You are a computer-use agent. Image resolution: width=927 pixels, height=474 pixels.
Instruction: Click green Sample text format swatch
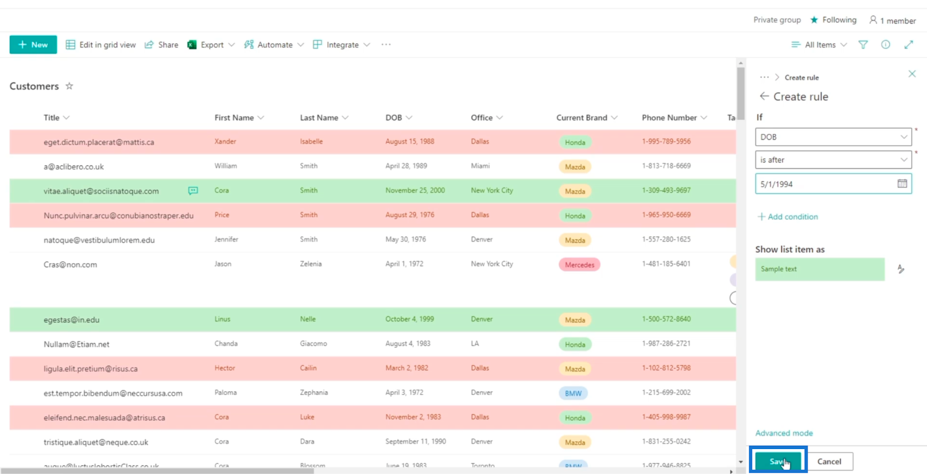820,269
